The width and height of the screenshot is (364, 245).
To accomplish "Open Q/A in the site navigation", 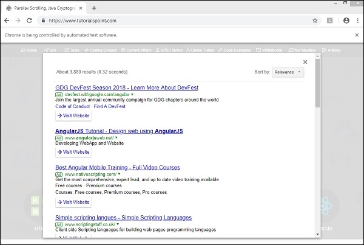I will 50,50.
